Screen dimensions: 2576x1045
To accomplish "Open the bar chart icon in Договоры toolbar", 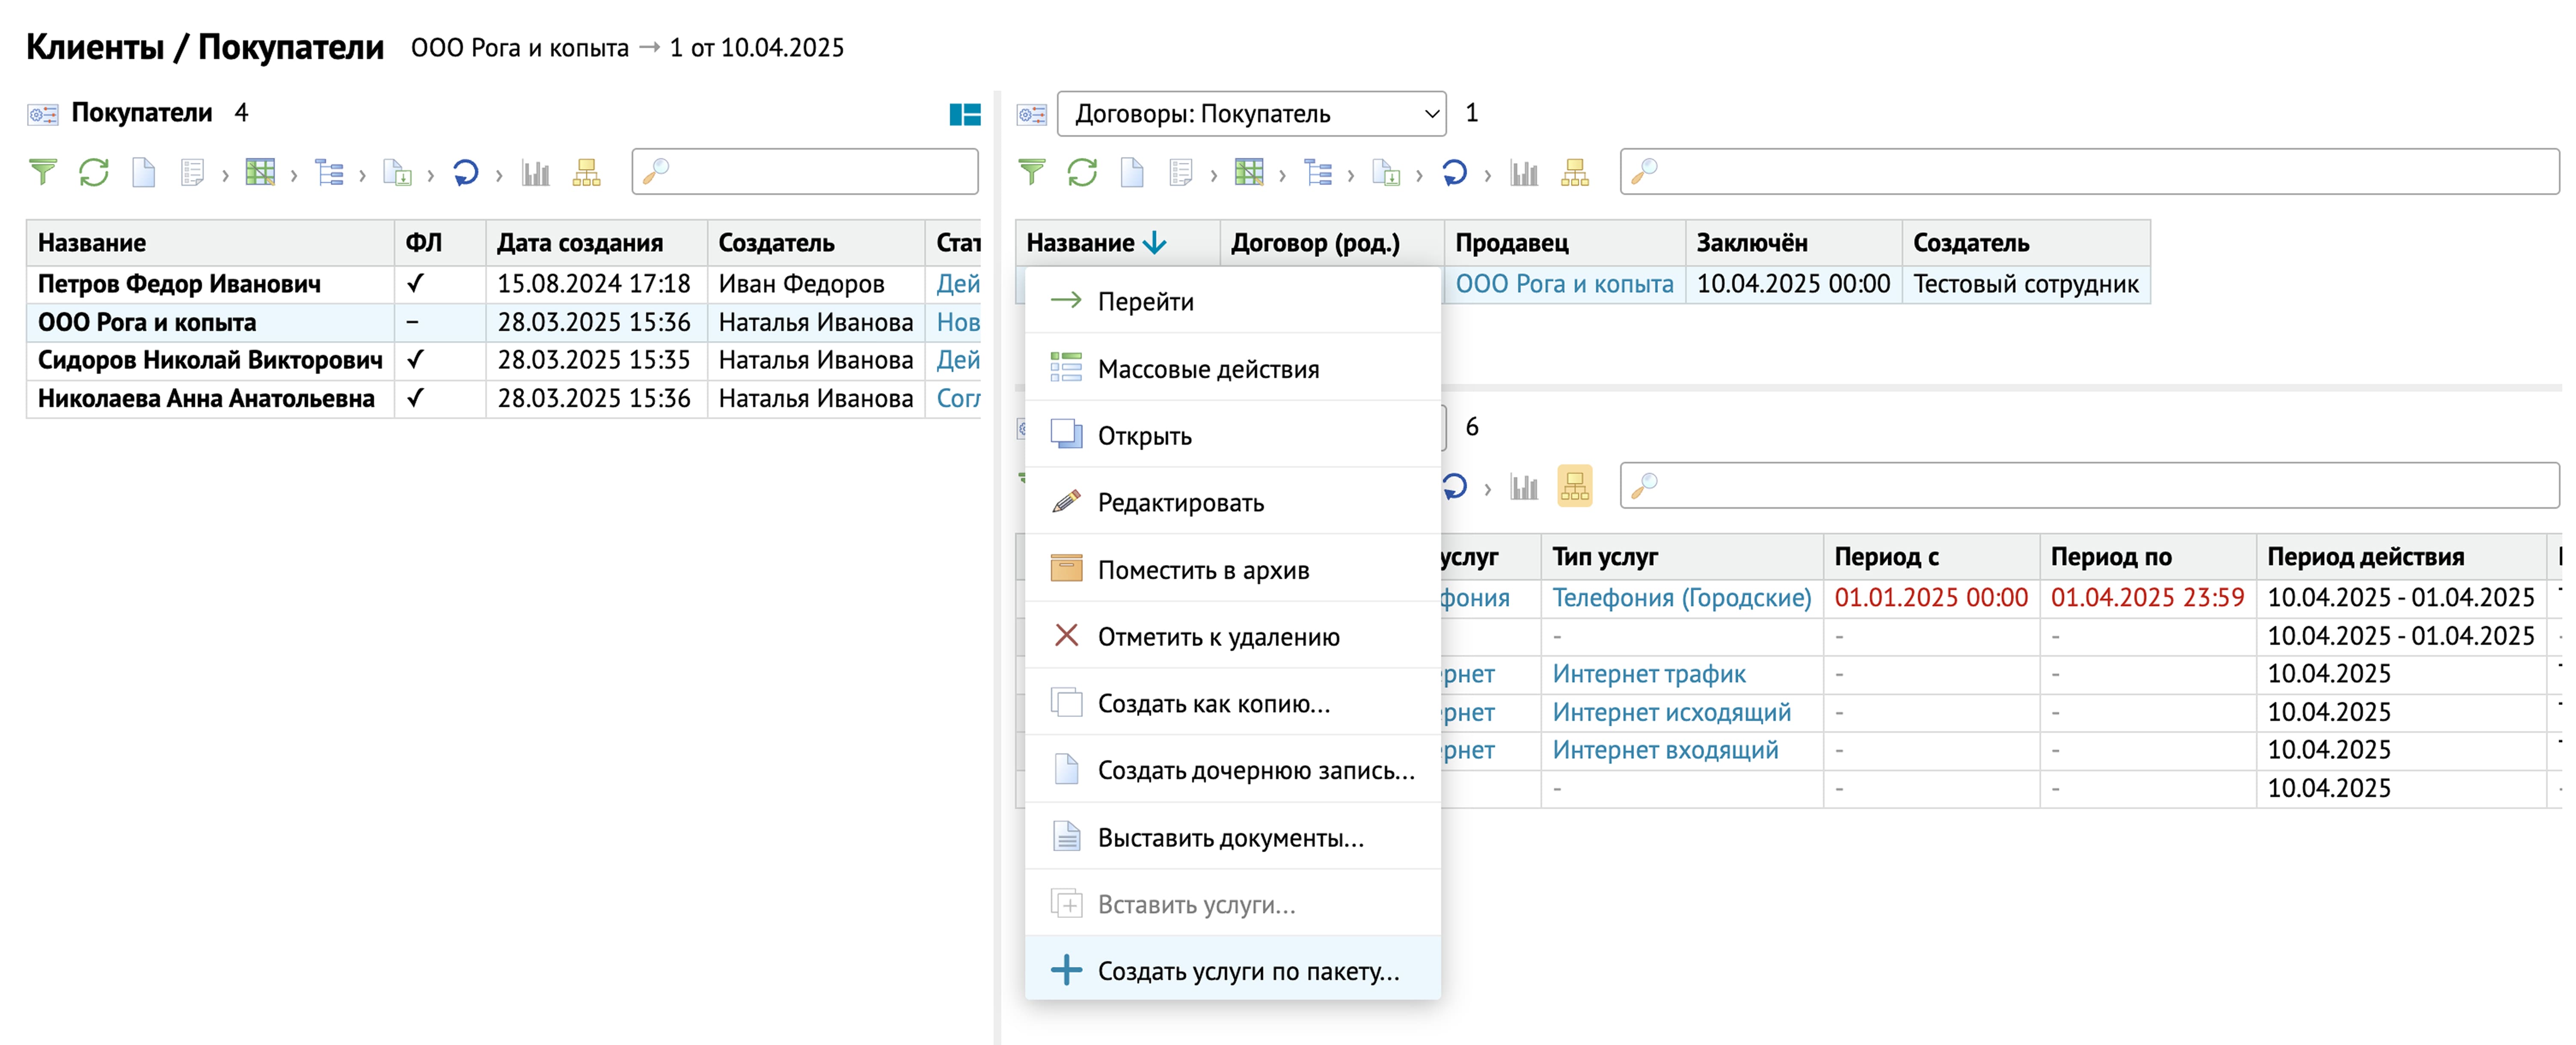I will 1524,173.
